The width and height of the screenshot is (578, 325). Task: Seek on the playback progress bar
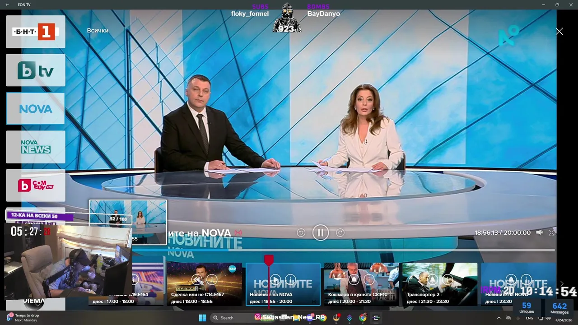pos(343,250)
